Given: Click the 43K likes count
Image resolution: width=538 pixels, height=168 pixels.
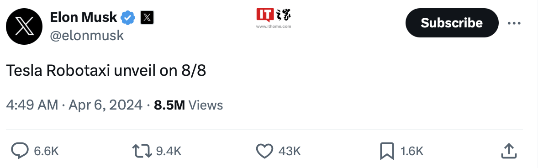Looking at the screenshot, I should (290, 151).
